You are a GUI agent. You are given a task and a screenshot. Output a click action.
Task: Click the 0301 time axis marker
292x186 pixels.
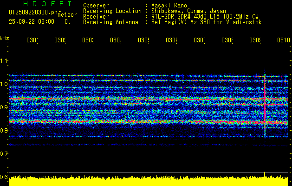[x=32, y=40]
